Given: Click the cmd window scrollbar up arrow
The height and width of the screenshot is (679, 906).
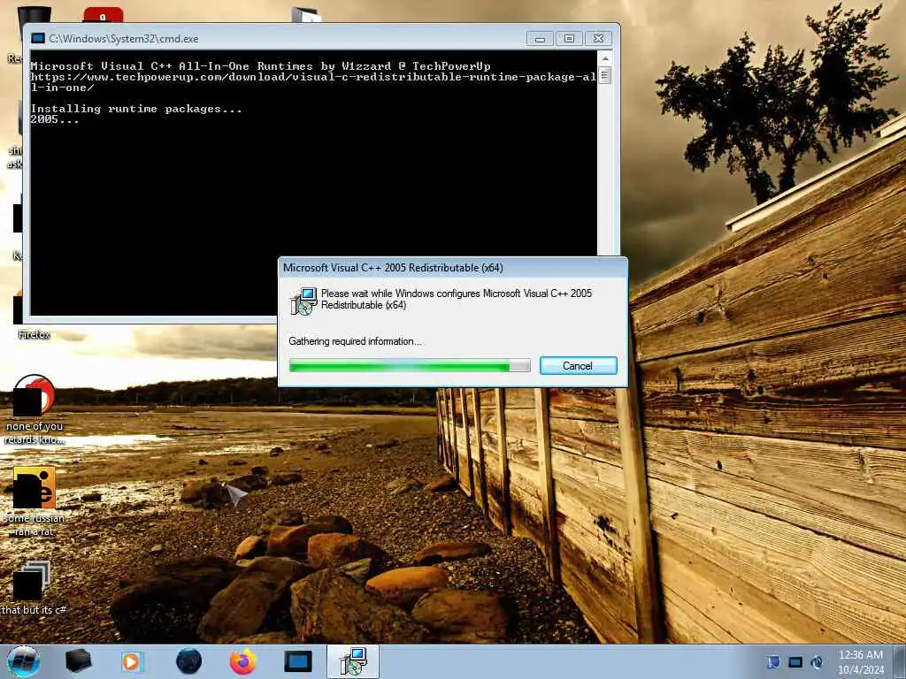Looking at the screenshot, I should (x=605, y=58).
